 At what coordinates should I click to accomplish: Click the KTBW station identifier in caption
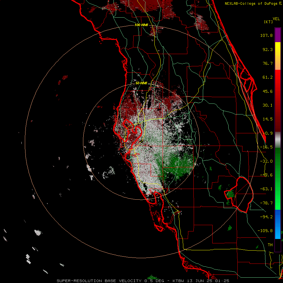(x=178, y=281)
